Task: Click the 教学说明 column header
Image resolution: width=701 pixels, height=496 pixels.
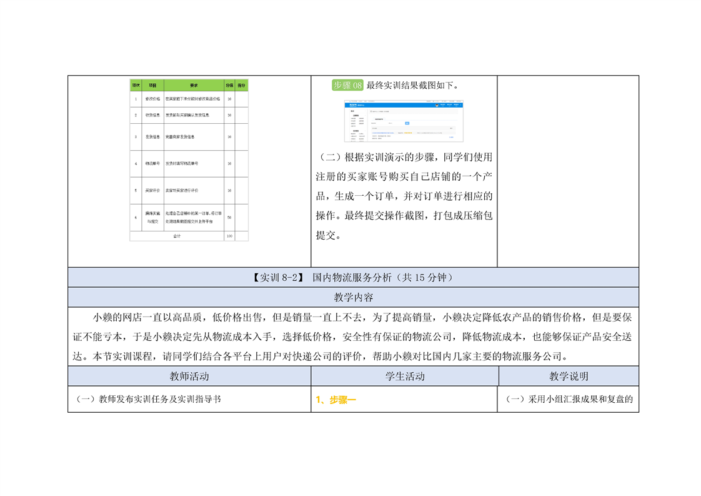Action: point(568,376)
